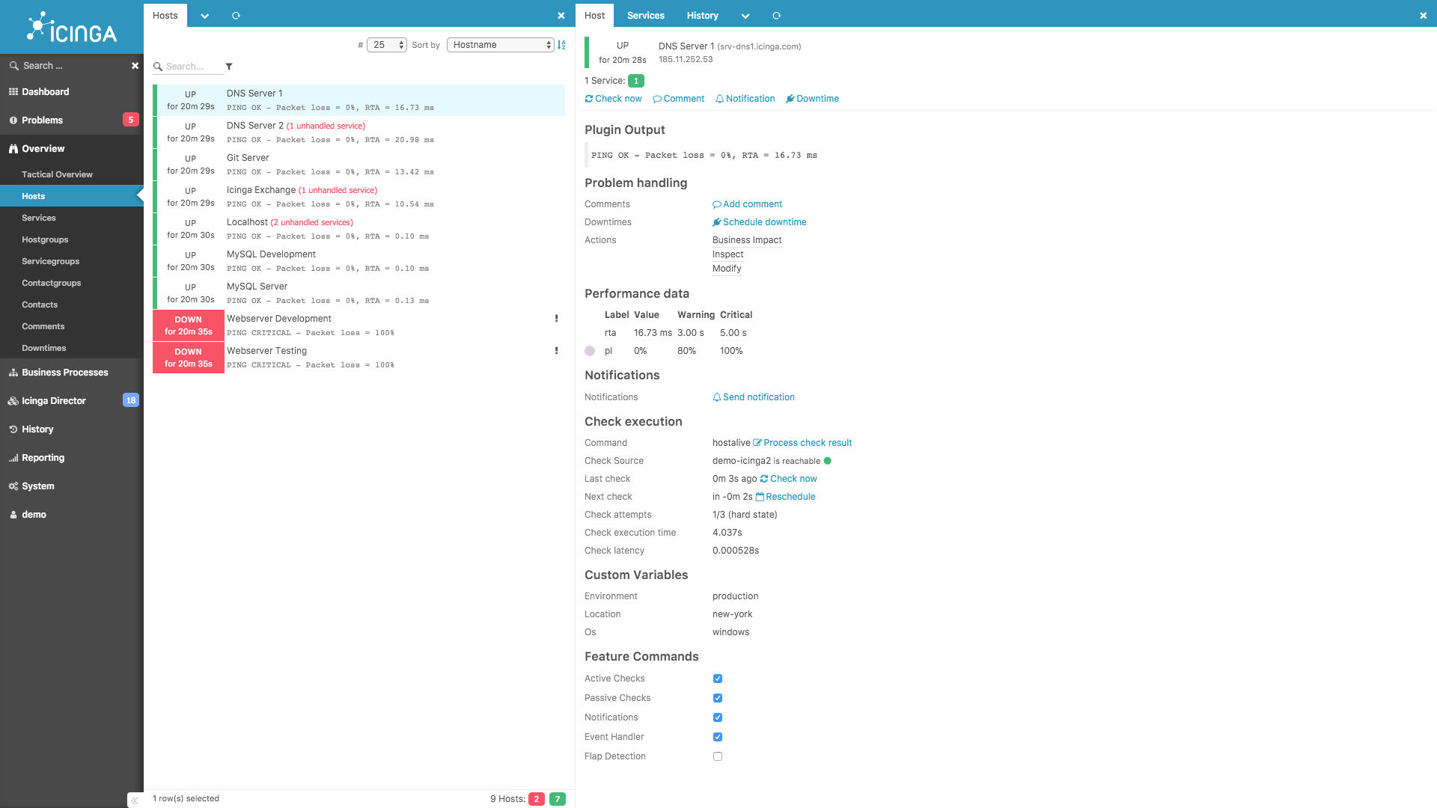Open Business Impact action
The width and height of the screenshot is (1437, 808).
747,240
